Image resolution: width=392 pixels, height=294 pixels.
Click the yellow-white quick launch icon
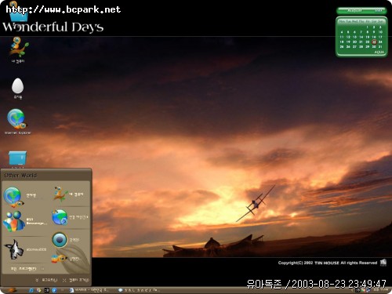point(38,290)
